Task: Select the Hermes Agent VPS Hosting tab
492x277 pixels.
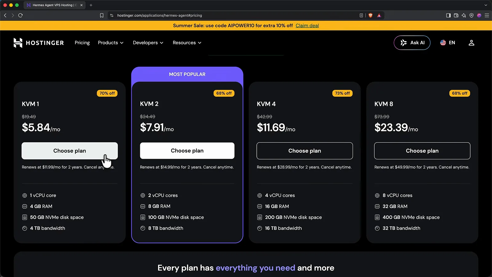Action: pyautogui.click(x=55, y=5)
